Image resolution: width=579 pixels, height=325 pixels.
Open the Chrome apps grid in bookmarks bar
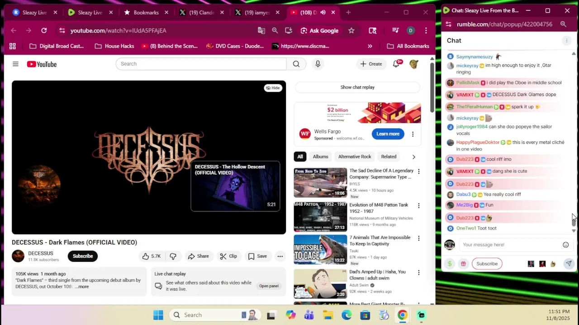(13, 46)
